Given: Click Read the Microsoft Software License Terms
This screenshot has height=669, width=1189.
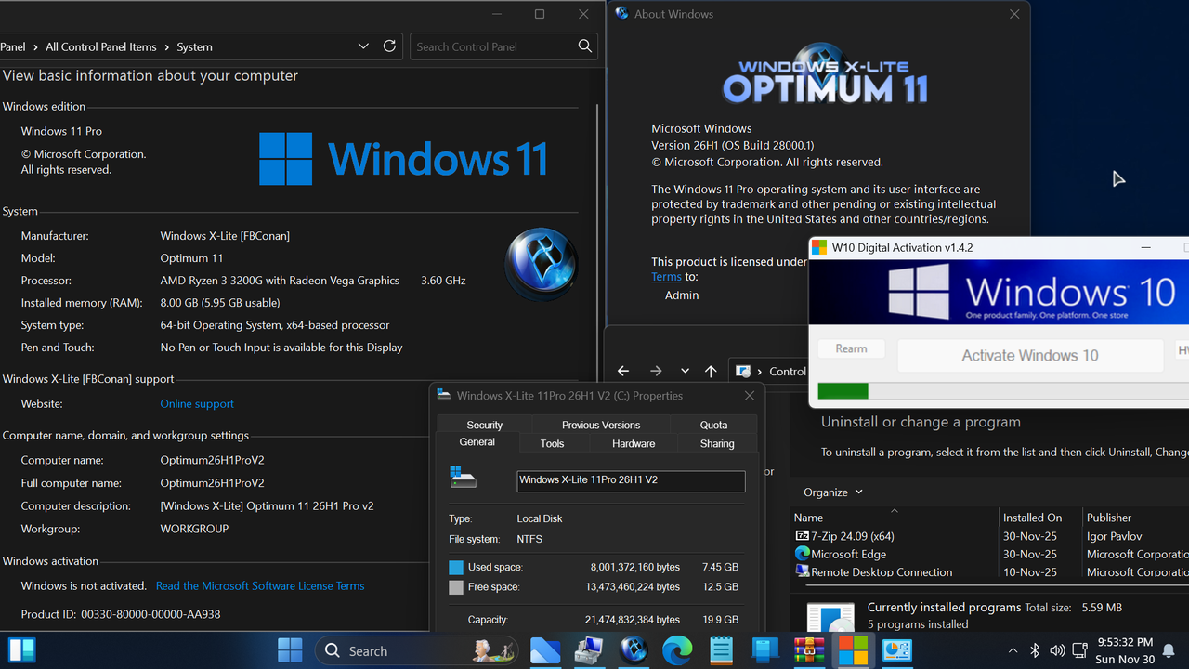Looking at the screenshot, I should click(260, 585).
